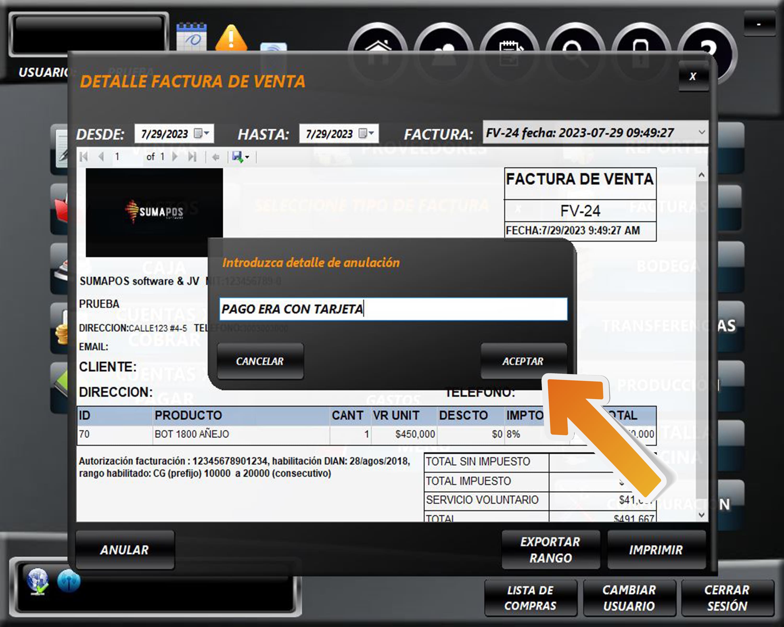Click the report scrollbar down arrow

(701, 515)
